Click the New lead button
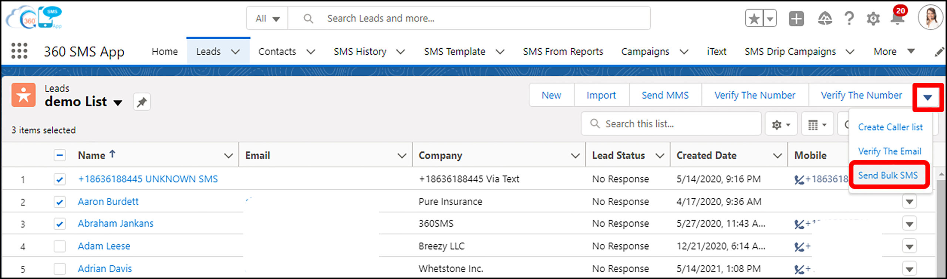The height and width of the screenshot is (279, 947). pos(551,95)
